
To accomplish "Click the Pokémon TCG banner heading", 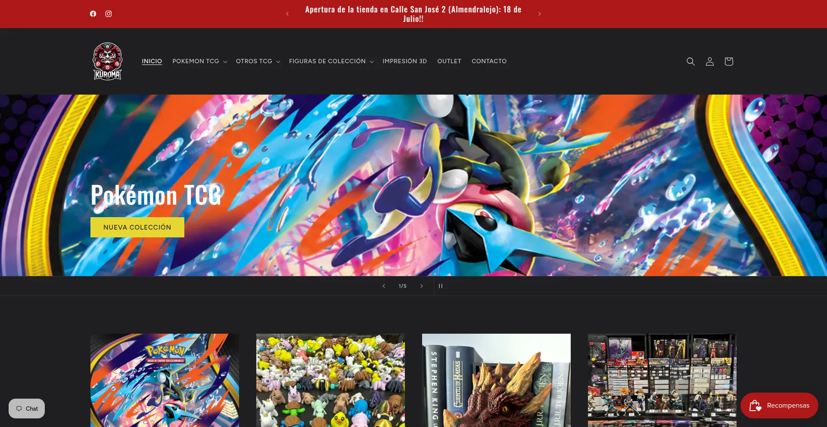I will point(155,195).
